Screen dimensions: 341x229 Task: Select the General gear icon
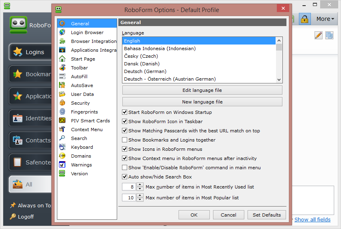point(62,23)
